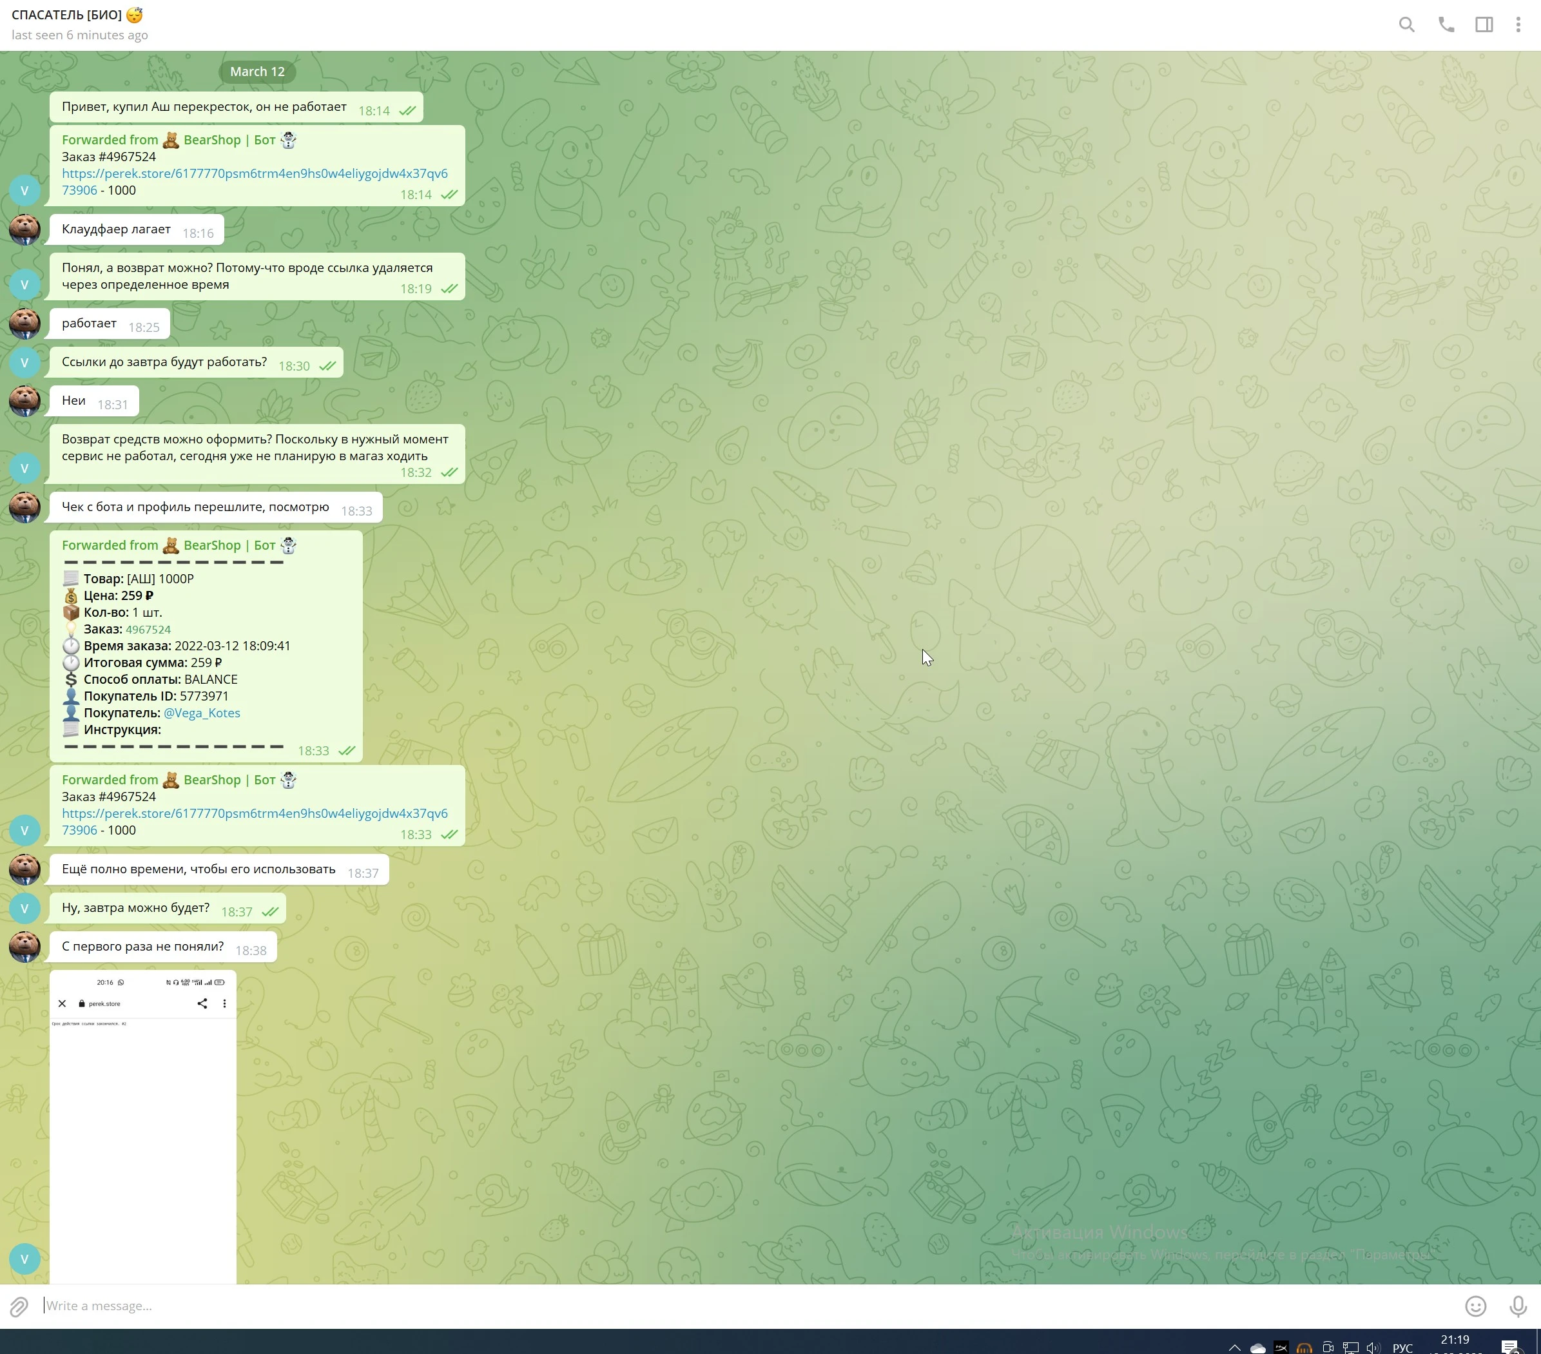Click bear avatar beside 'Неи' message
Viewport: 1541px width, 1354px height.
click(x=25, y=401)
